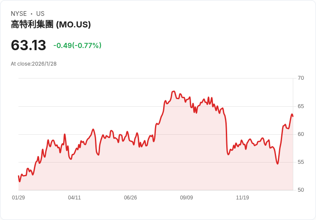
Task: Click the At close:2026/1/28 timestamp
Action: (33, 64)
